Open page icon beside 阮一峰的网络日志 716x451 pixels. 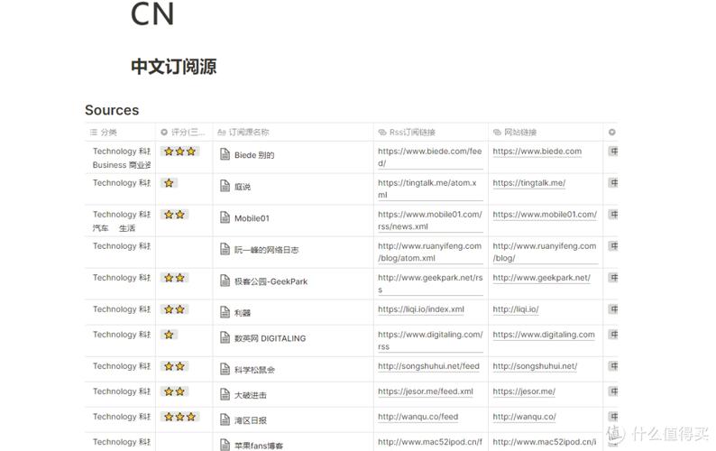coord(225,249)
